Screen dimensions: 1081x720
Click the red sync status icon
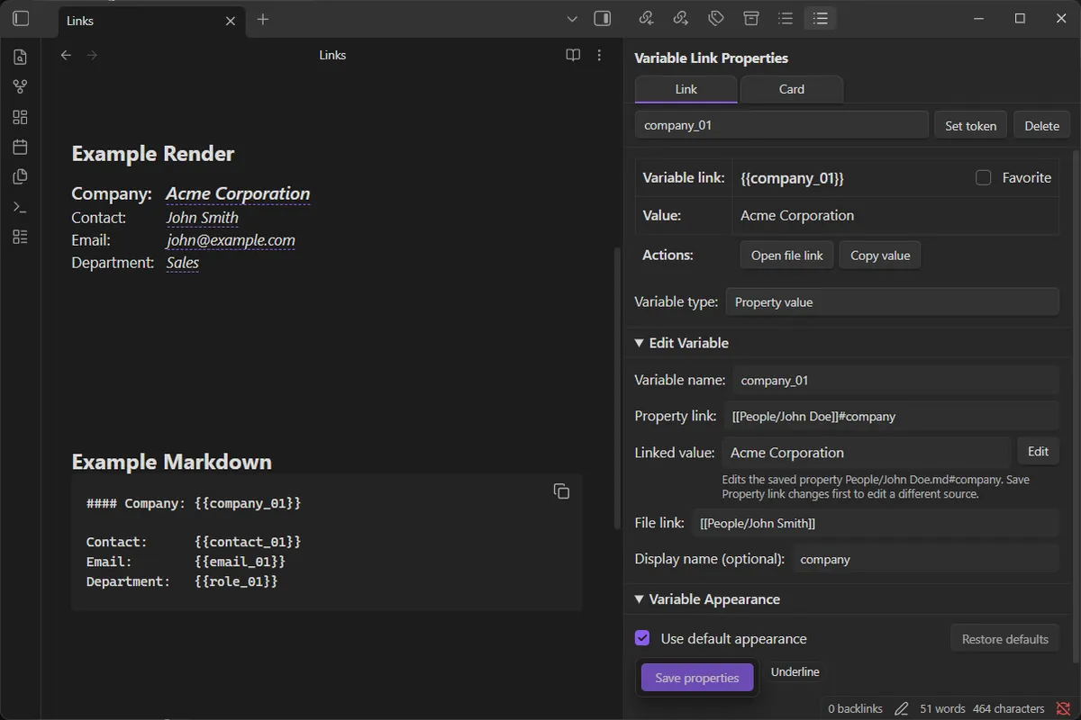pyautogui.click(x=1063, y=708)
